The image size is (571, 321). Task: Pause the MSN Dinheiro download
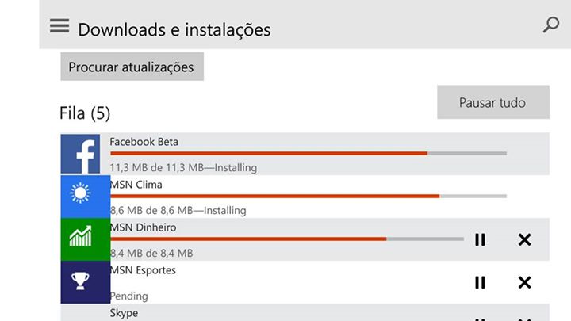point(480,239)
